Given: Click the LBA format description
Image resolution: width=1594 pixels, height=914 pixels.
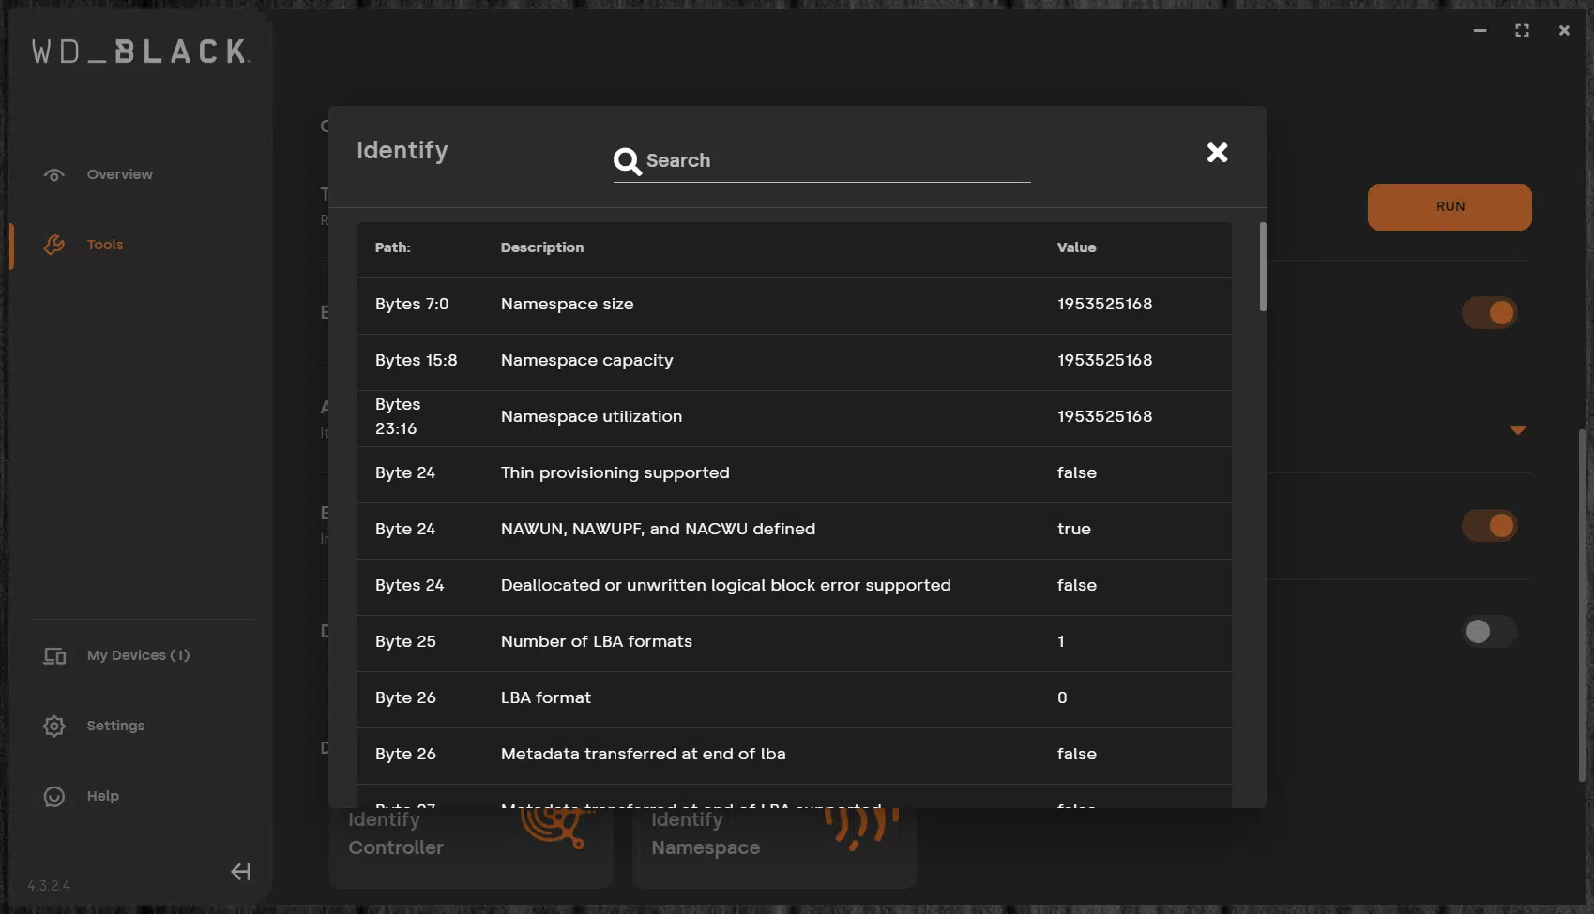Looking at the screenshot, I should (546, 697).
